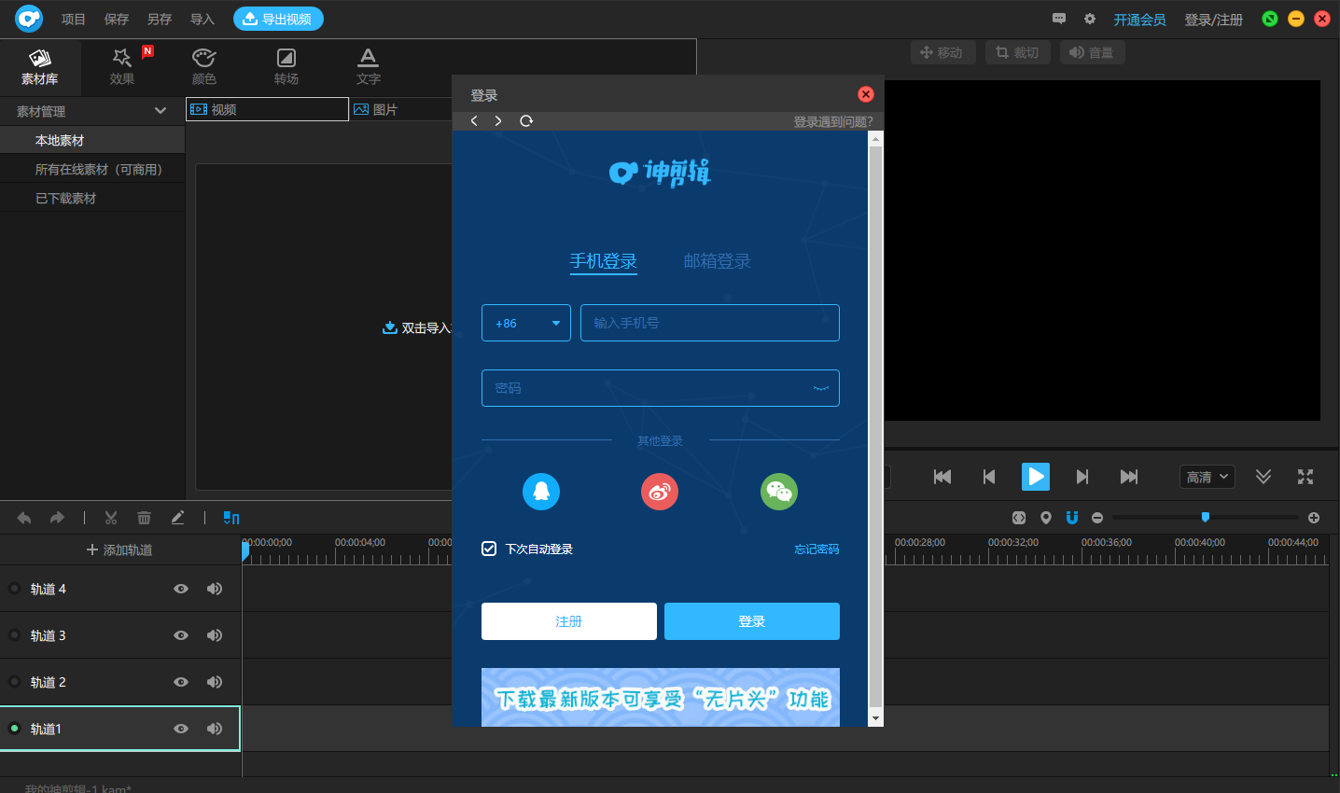The image size is (1340, 793).
Task: Click the scissors split tool
Action: pyautogui.click(x=111, y=518)
